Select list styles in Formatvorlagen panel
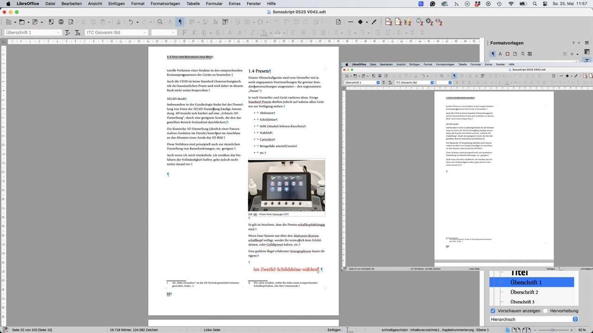 point(522,54)
